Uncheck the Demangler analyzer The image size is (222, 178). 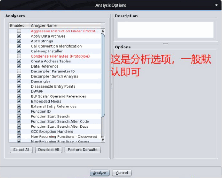click(x=19, y=81)
